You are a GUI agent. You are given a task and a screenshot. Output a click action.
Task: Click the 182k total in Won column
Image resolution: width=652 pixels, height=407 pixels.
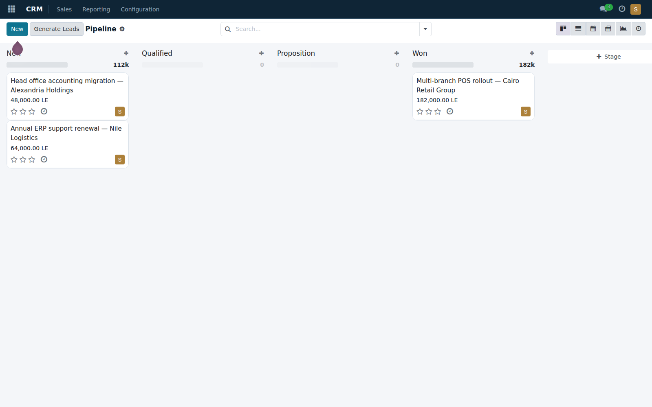tap(527, 65)
